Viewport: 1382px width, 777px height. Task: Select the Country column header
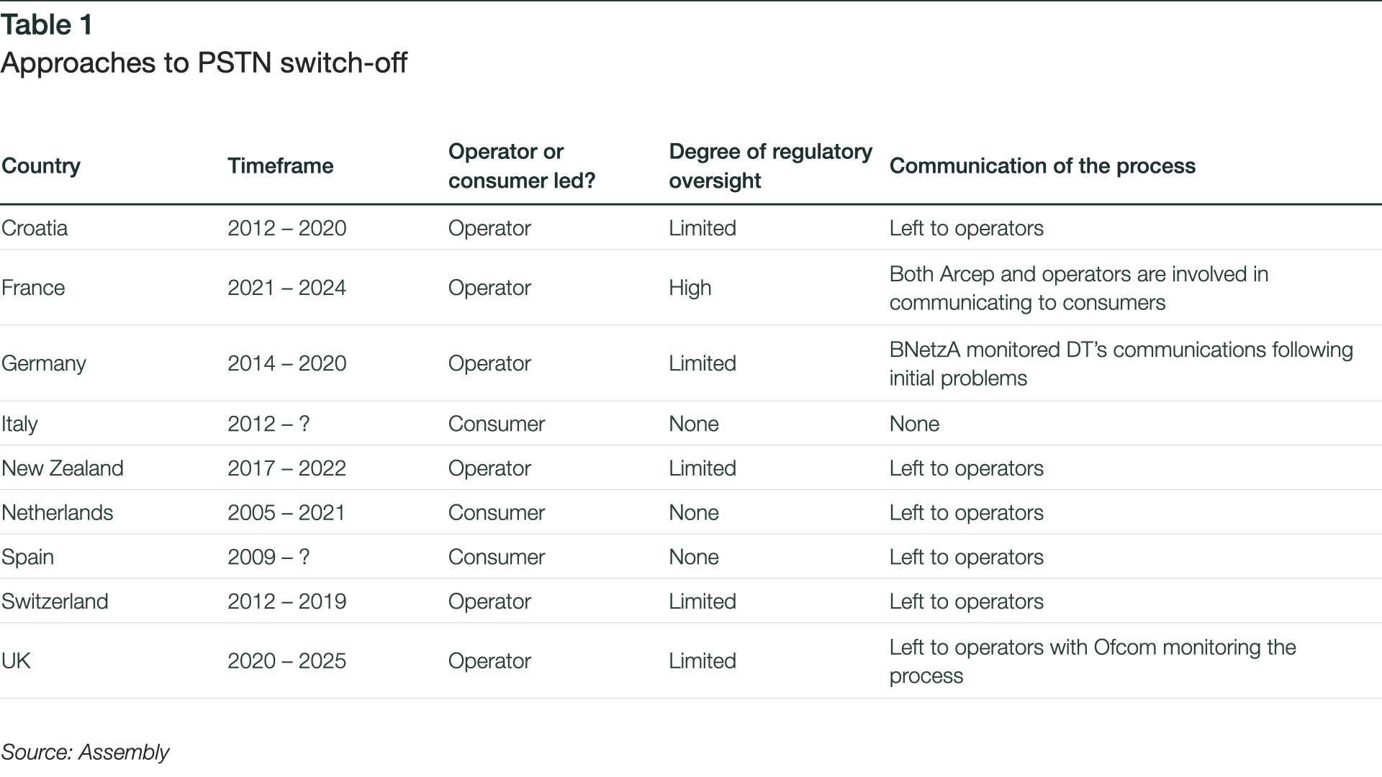[x=41, y=166]
